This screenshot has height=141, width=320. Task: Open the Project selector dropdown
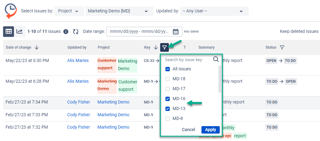point(69,11)
